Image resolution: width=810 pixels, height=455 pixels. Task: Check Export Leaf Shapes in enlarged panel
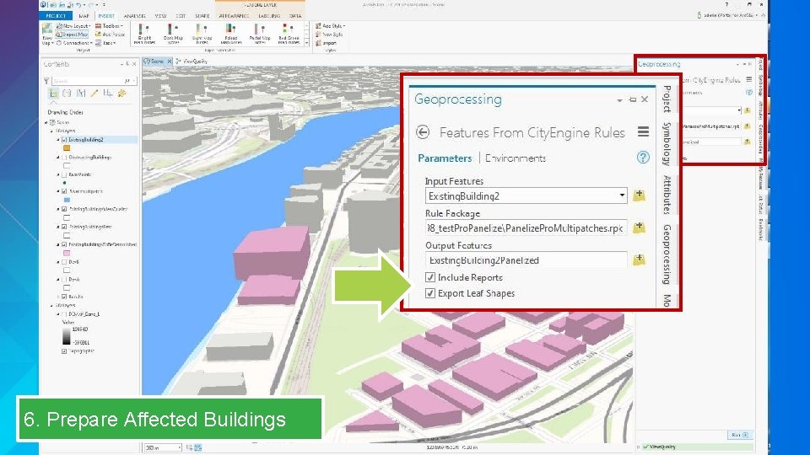pos(429,293)
